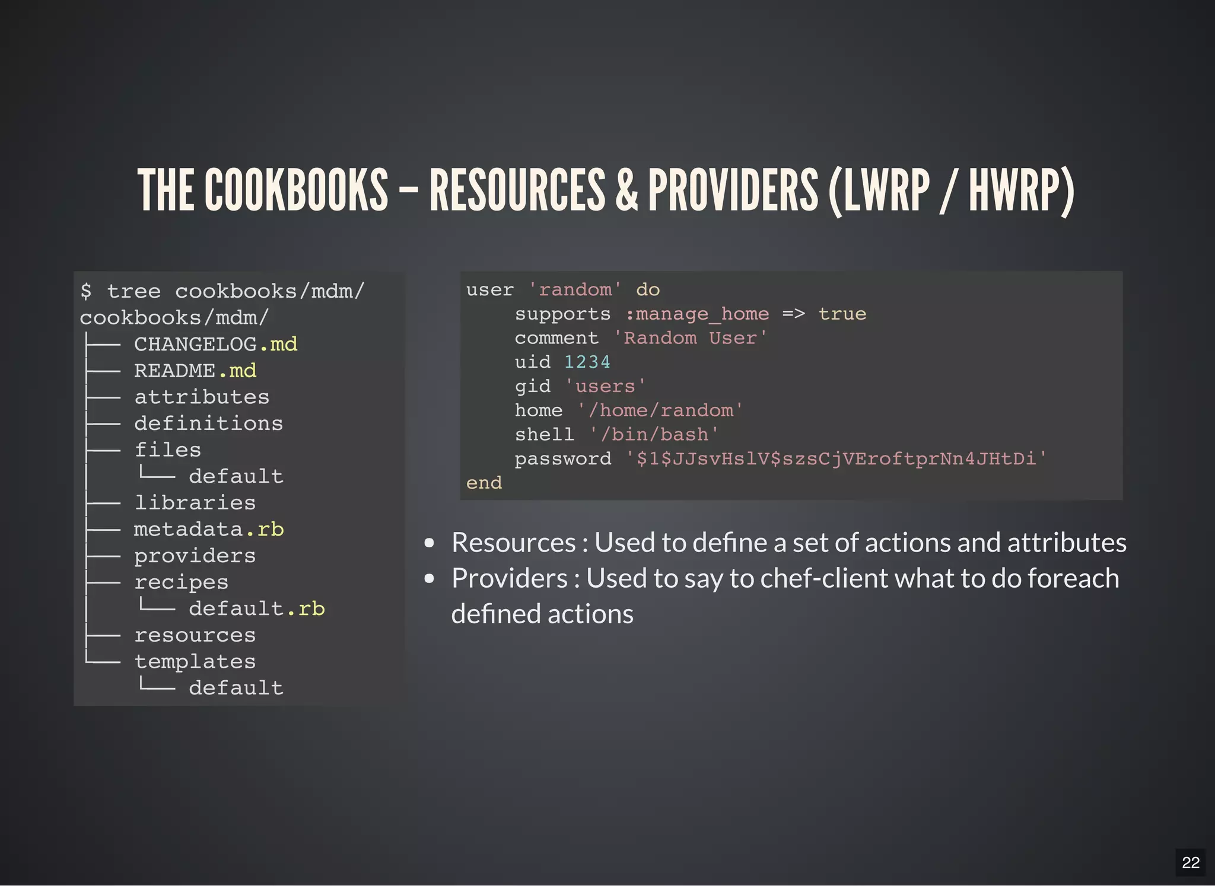
Task: Click the providers folder entry
Action: 195,556
